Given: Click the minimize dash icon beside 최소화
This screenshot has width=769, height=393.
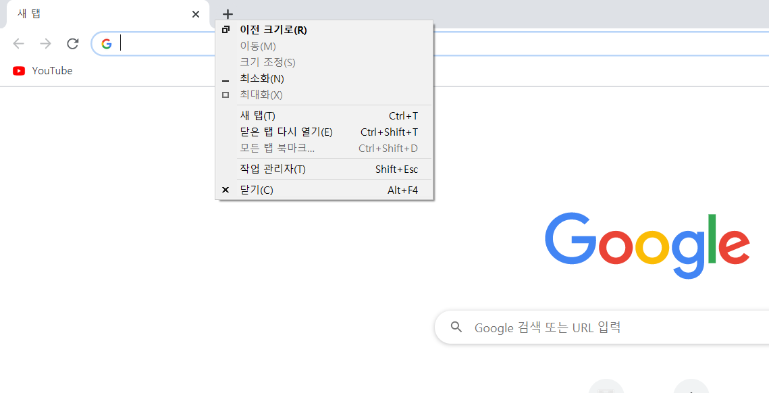Looking at the screenshot, I should 226,81.
